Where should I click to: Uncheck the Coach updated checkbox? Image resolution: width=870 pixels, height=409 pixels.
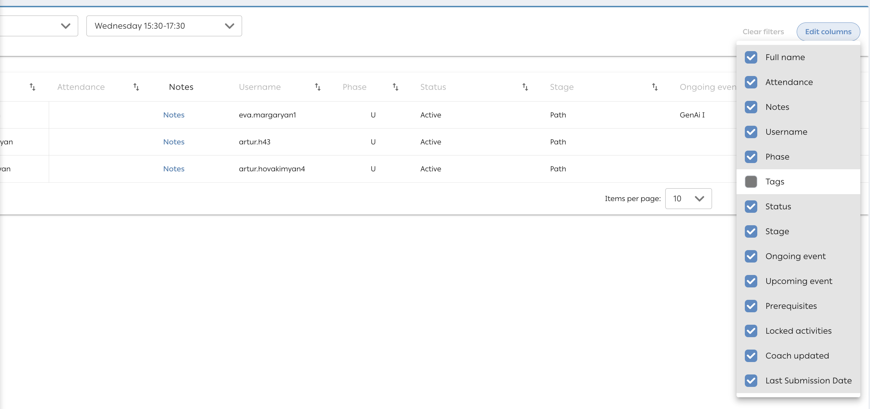coord(751,356)
